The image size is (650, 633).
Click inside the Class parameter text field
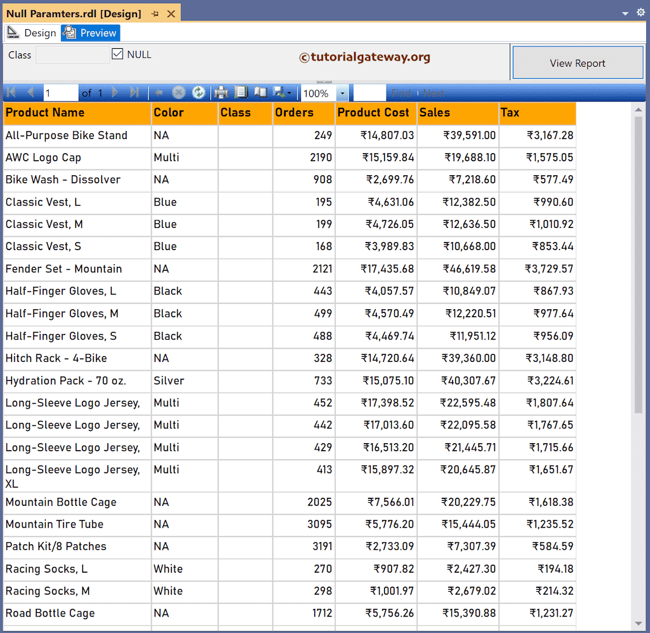72,55
